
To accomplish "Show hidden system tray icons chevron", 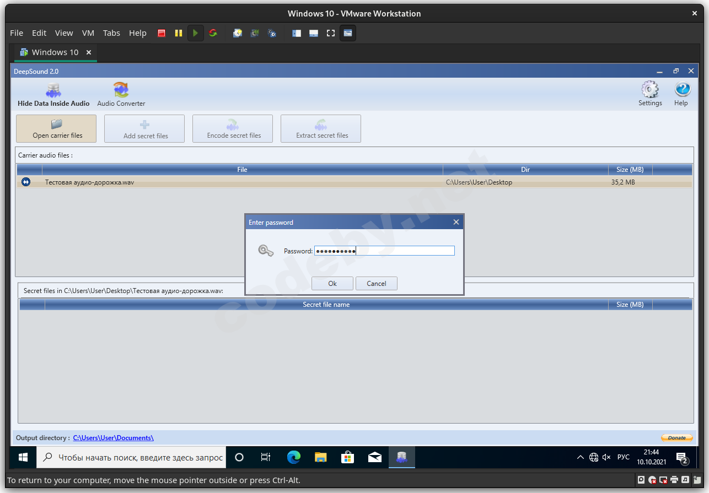I will pyautogui.click(x=580, y=457).
